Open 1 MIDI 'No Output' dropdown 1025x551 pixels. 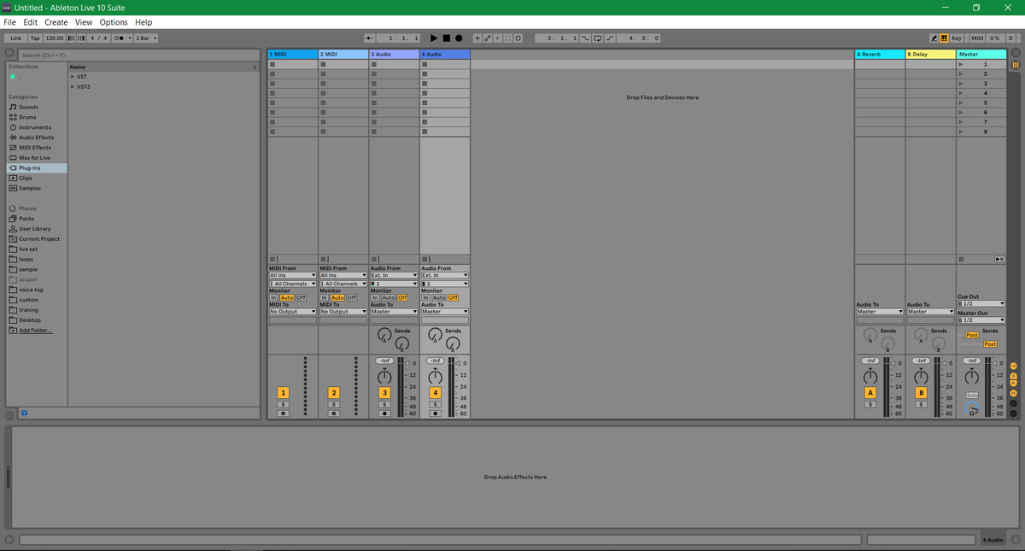[293, 312]
